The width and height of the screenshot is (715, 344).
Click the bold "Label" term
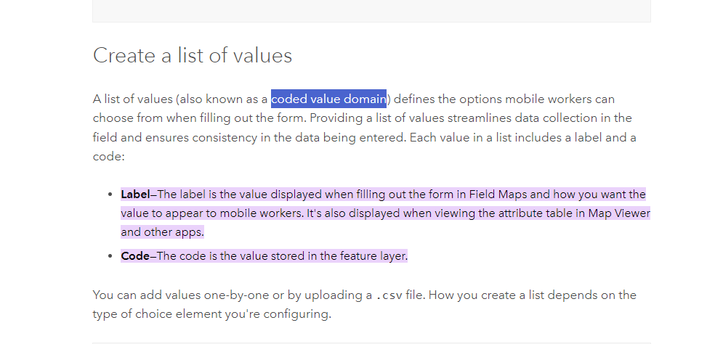(x=134, y=194)
